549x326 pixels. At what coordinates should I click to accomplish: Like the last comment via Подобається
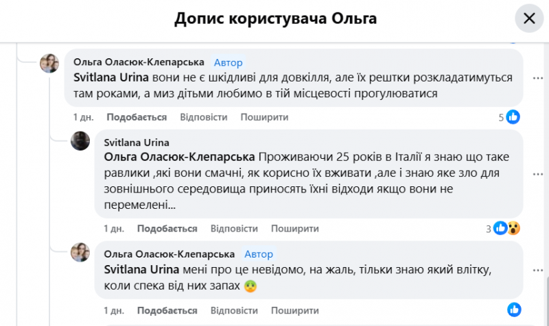167,308
